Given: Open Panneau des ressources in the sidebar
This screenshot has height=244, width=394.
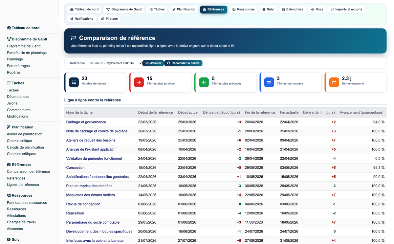Looking at the screenshot, I should pyautogui.click(x=27, y=202).
